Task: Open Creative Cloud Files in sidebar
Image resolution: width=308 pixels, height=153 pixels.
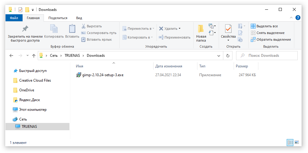Action: click(x=35, y=80)
